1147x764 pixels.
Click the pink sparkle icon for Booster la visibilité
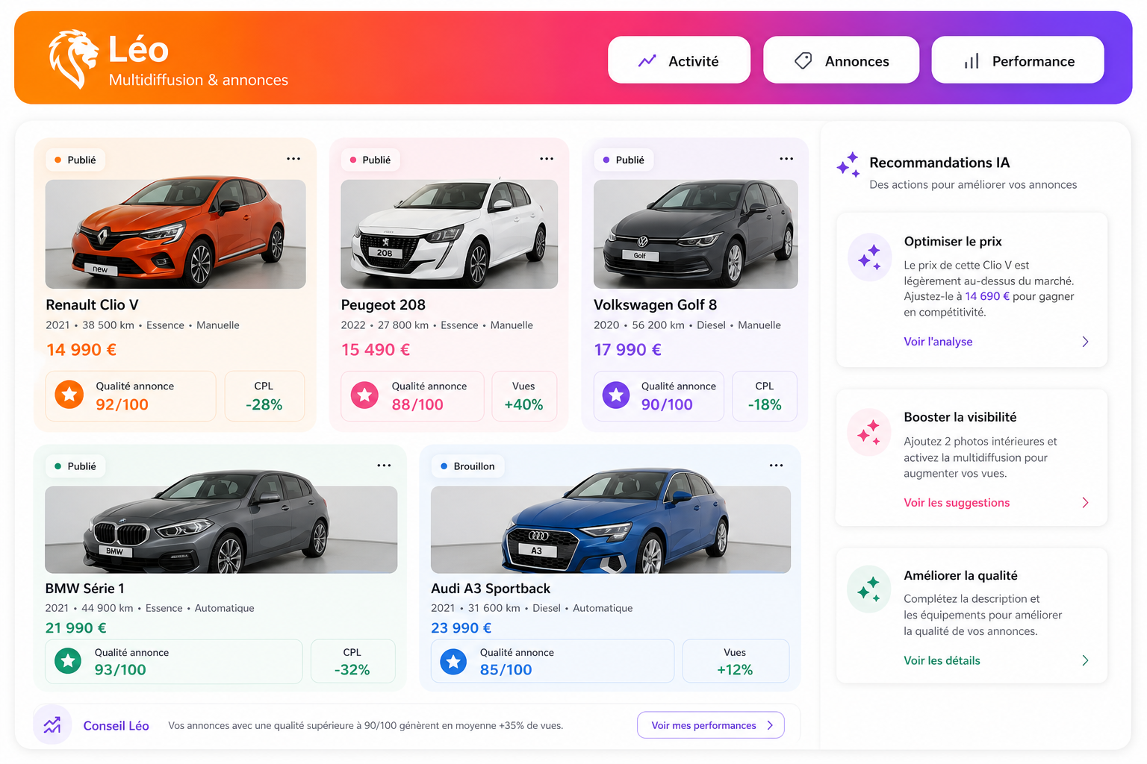pos(869,433)
